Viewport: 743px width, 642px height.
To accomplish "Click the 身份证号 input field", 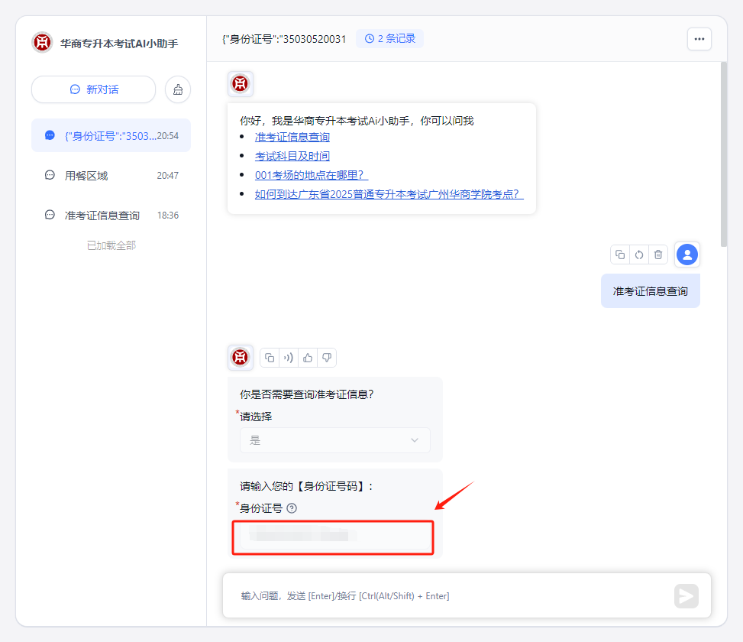I will [334, 537].
